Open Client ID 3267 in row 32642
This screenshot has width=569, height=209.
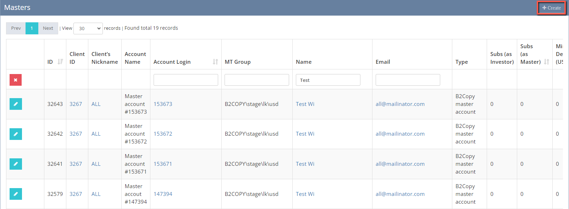[x=76, y=134]
